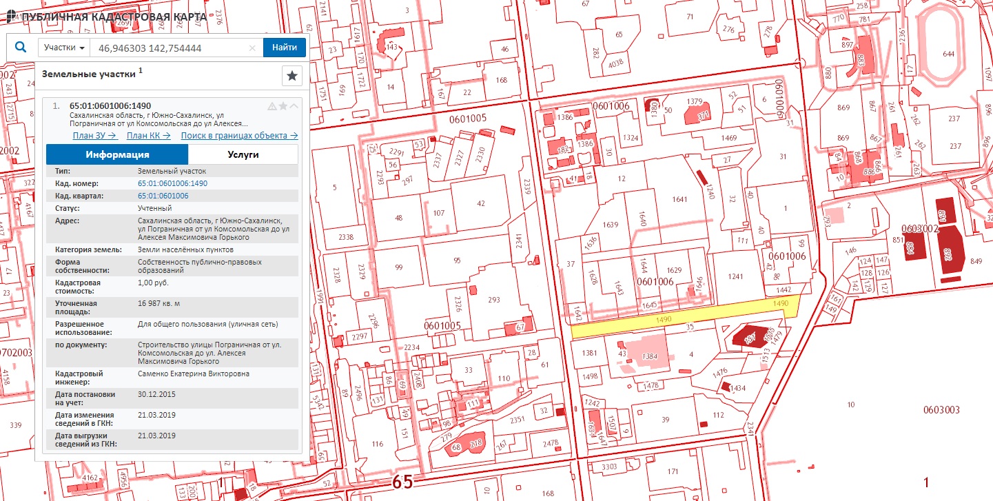Screen dimensions: 993x501
Task: Switch to the Услуги tab
Action: (243, 154)
